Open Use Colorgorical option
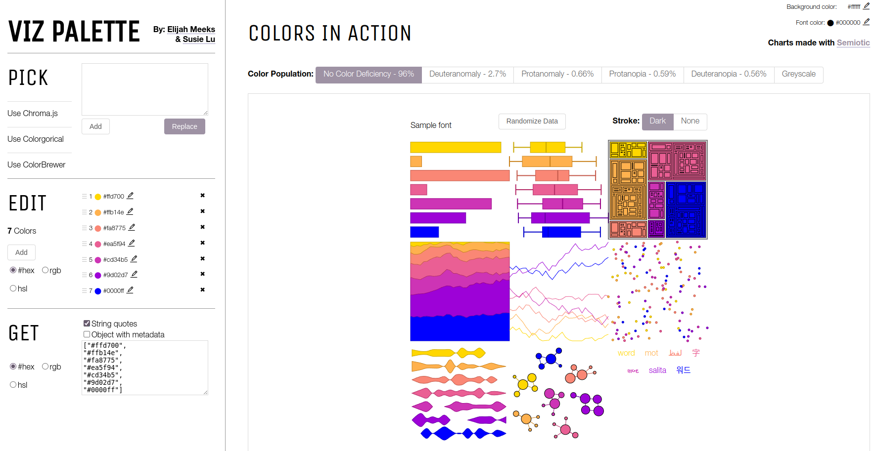Viewport: 874px width, 451px height. click(x=36, y=139)
